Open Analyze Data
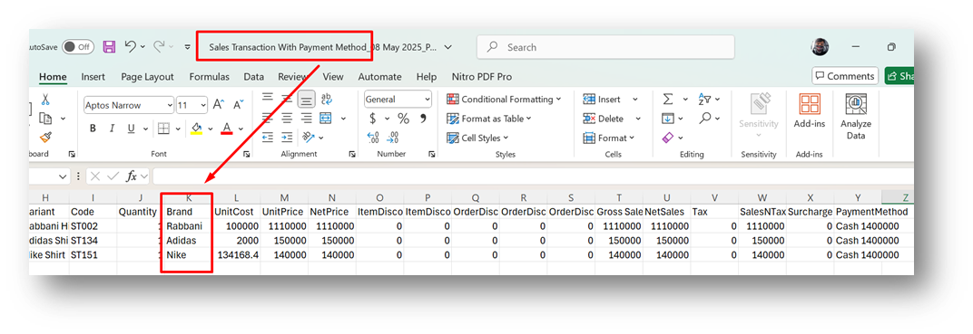 tap(856, 116)
